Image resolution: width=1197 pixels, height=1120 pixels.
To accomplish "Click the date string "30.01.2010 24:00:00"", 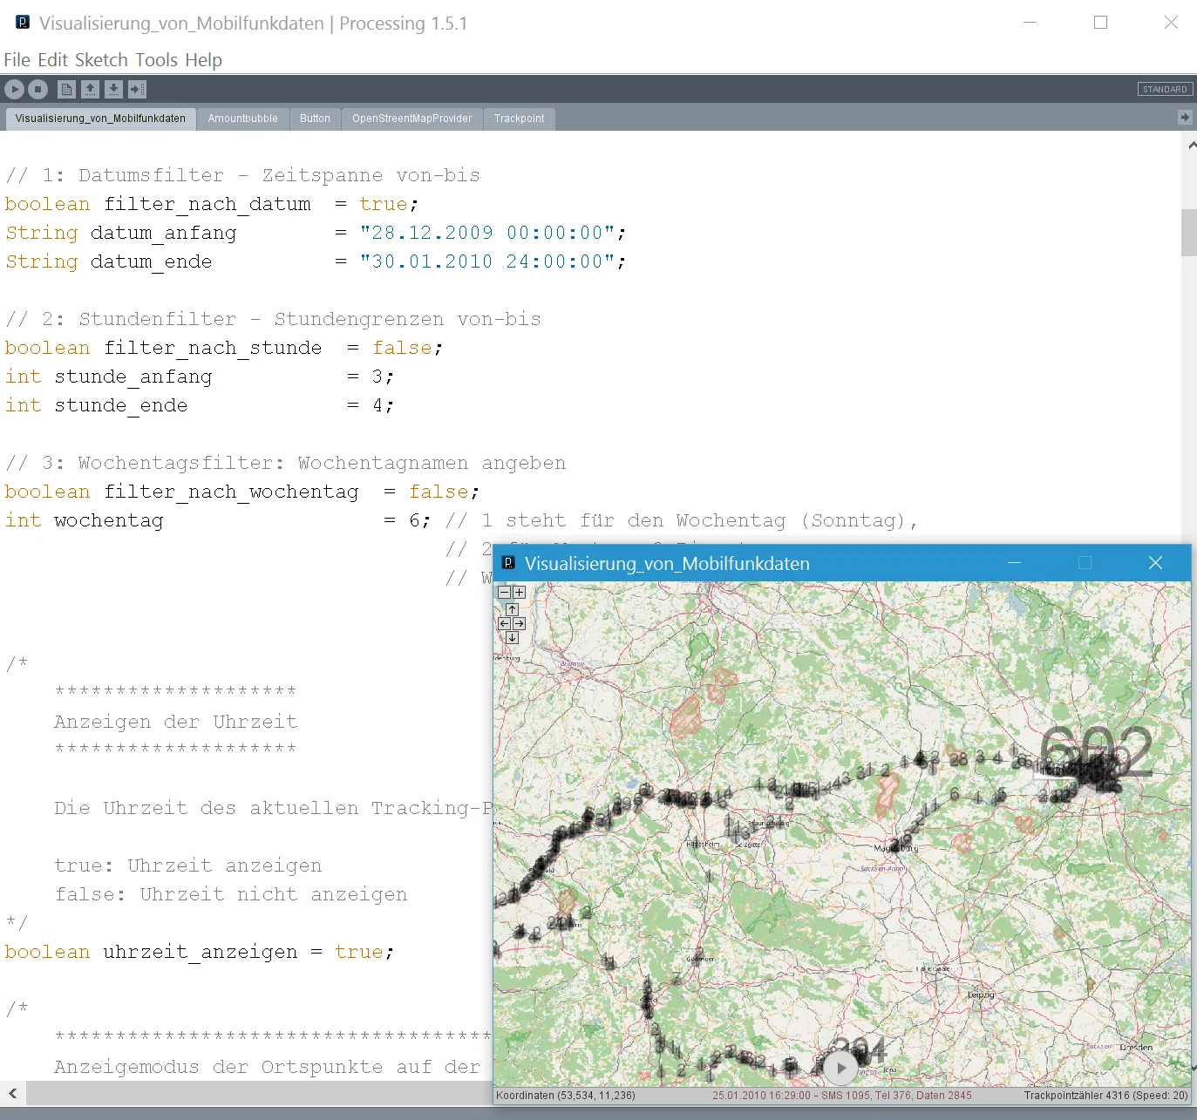I will pos(488,261).
